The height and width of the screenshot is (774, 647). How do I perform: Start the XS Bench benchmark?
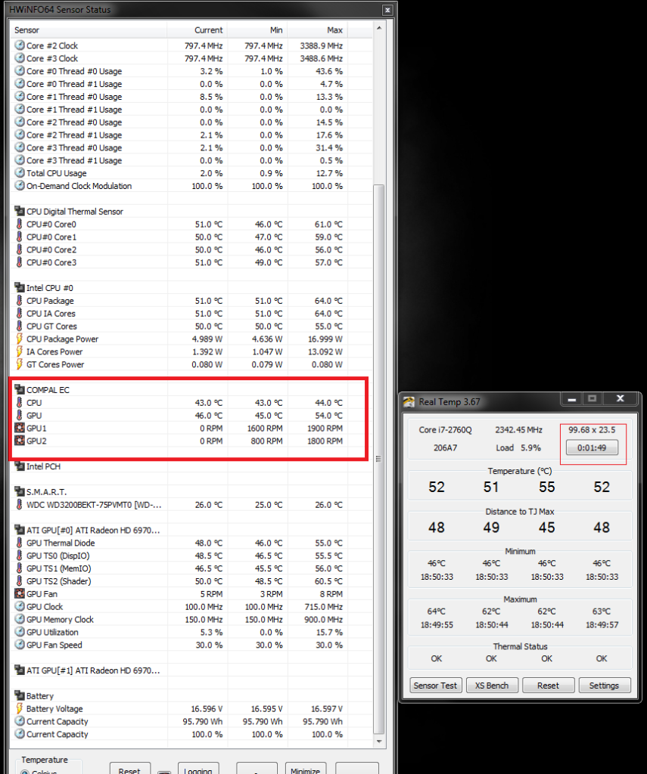pos(491,686)
